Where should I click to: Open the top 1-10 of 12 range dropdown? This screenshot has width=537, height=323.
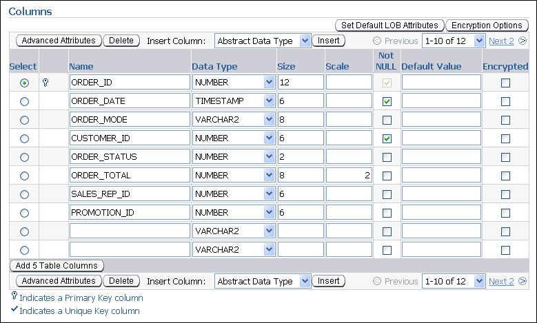coord(453,41)
